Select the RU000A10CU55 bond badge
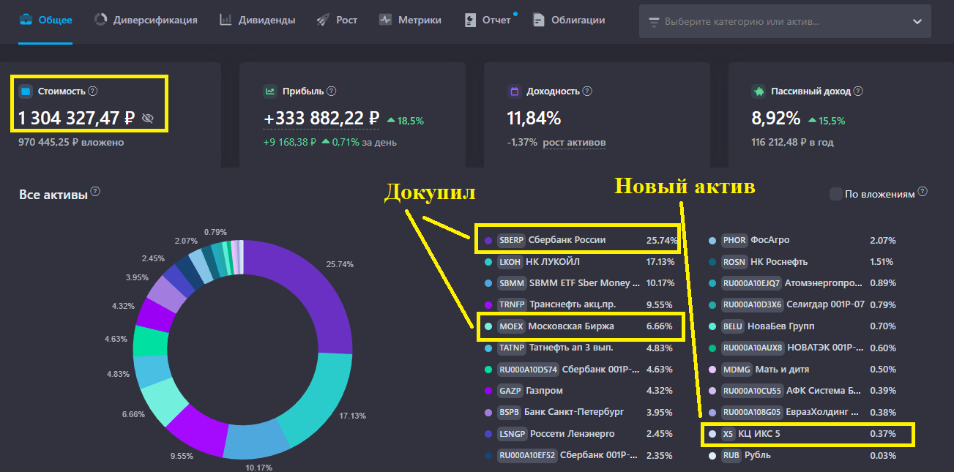This screenshot has height=472, width=954. click(x=752, y=391)
